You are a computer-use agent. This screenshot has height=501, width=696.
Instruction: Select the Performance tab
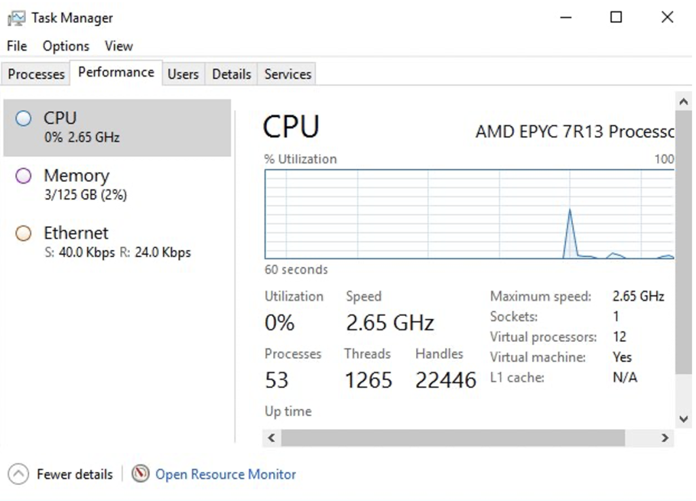pos(116,72)
